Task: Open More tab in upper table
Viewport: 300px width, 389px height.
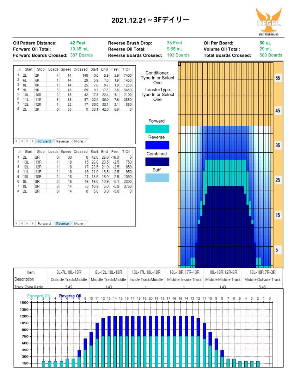Action: click(79, 141)
